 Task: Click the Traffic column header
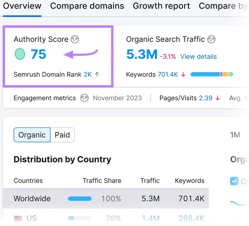(150, 181)
